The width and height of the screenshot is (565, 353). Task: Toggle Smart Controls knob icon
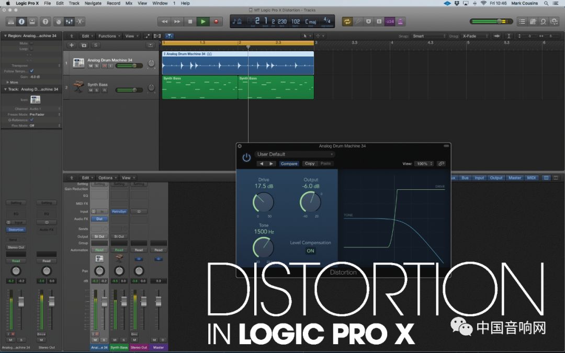point(59,21)
